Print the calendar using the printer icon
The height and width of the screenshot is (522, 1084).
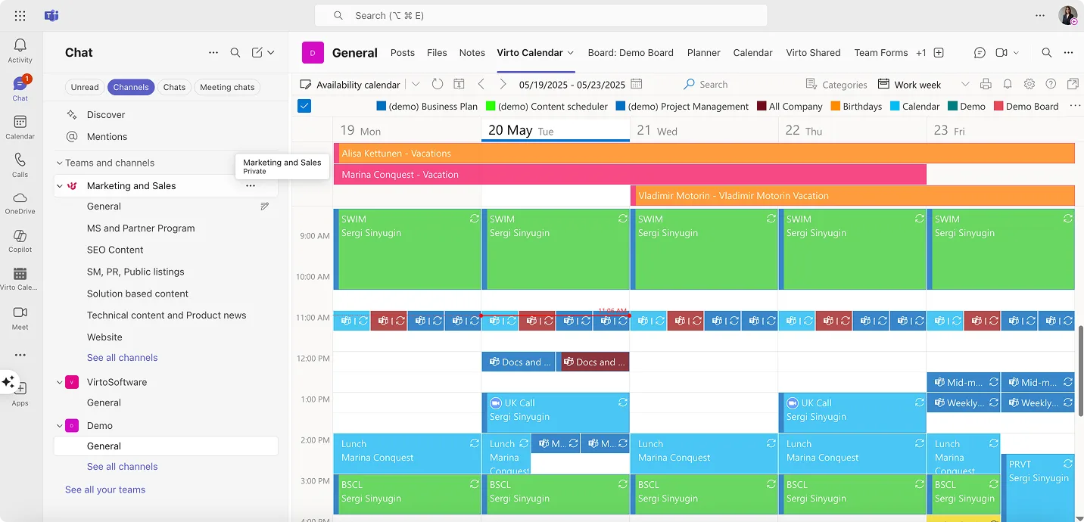tap(986, 84)
